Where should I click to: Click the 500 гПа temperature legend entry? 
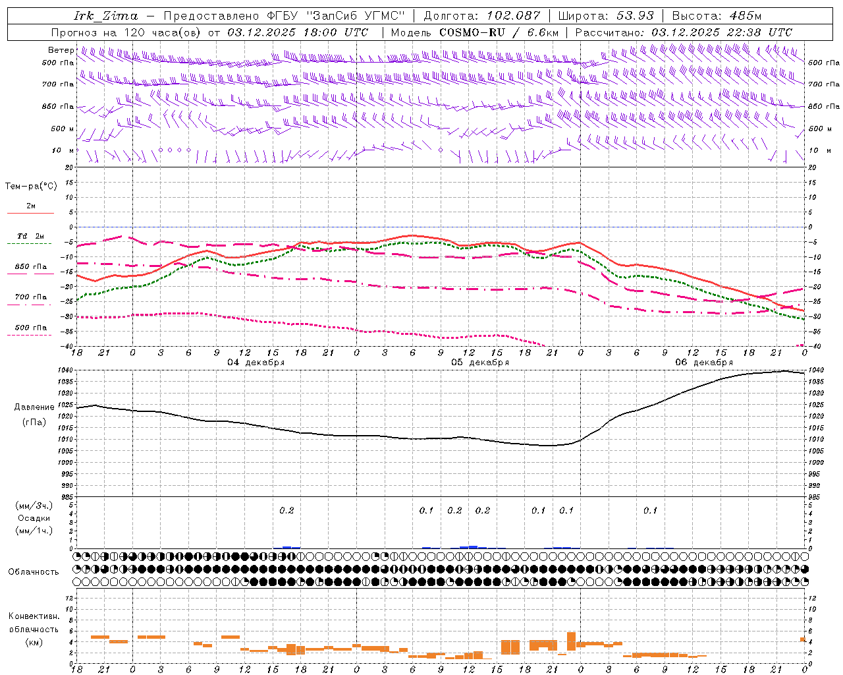pos(30,330)
